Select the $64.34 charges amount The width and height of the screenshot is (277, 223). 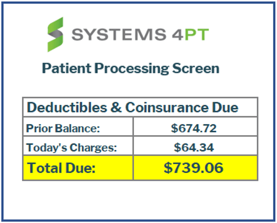(194, 147)
